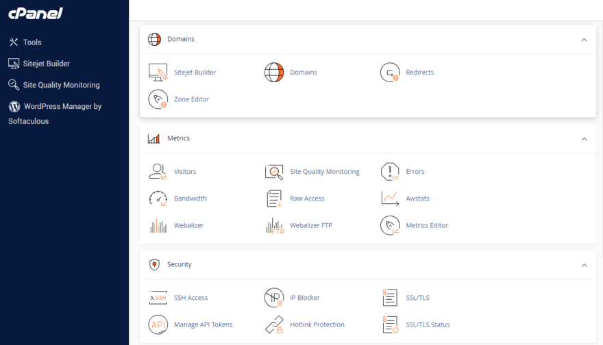Click the Manage API Tokens icon
Screen dimensions: 603x345
pyautogui.click(x=158, y=324)
